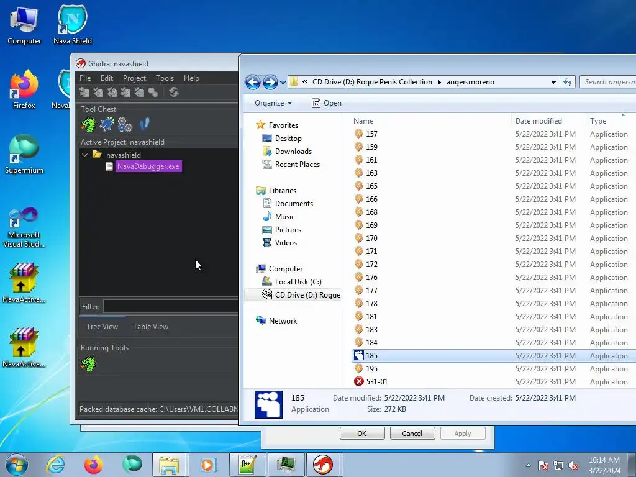The height and width of the screenshot is (477, 636).
Task: Click the 185 thumbnail in details pane
Action: point(268,404)
